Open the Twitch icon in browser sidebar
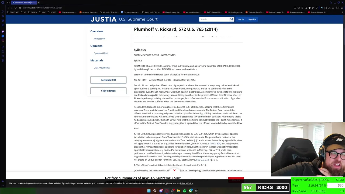Screen dimensions: 345x194 [3, 31]
